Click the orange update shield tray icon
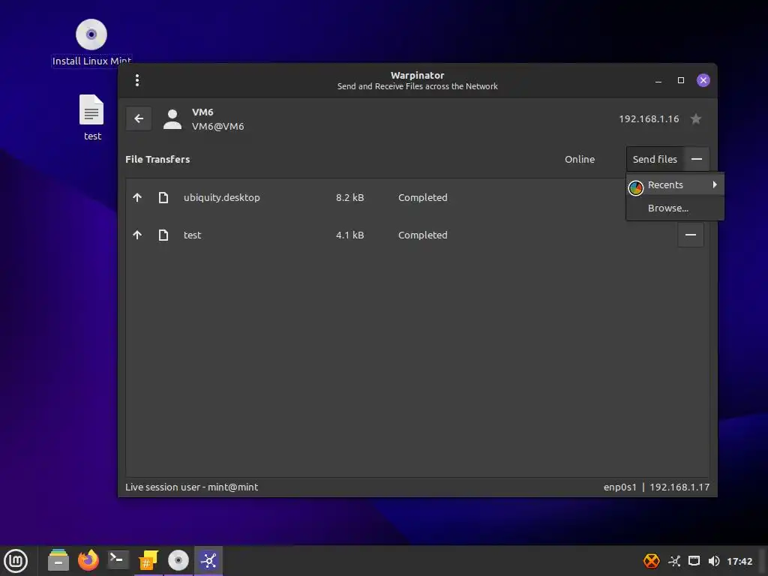The width and height of the screenshot is (768, 576). coord(651,561)
